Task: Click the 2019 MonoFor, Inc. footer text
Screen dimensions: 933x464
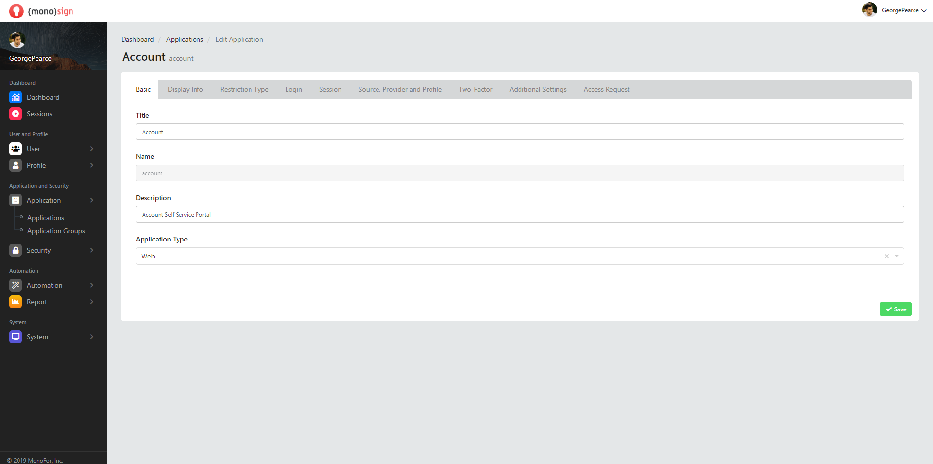Action: [35, 460]
